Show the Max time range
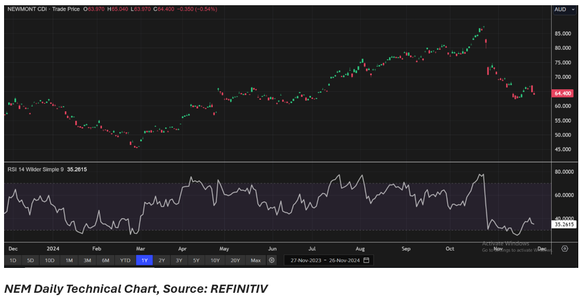Image resolution: width=580 pixels, height=298 pixels. click(x=255, y=260)
